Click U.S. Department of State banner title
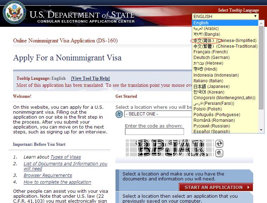Image resolution: width=267 pixels, height=203 pixels. pyautogui.click(x=82, y=14)
